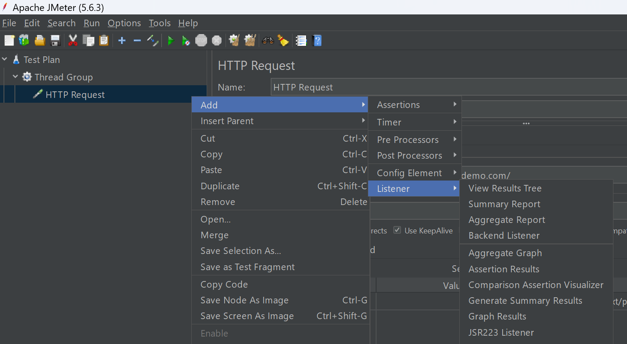The width and height of the screenshot is (627, 344).
Task: Select Comparison Assertion Visualizer
Action: pos(536,285)
